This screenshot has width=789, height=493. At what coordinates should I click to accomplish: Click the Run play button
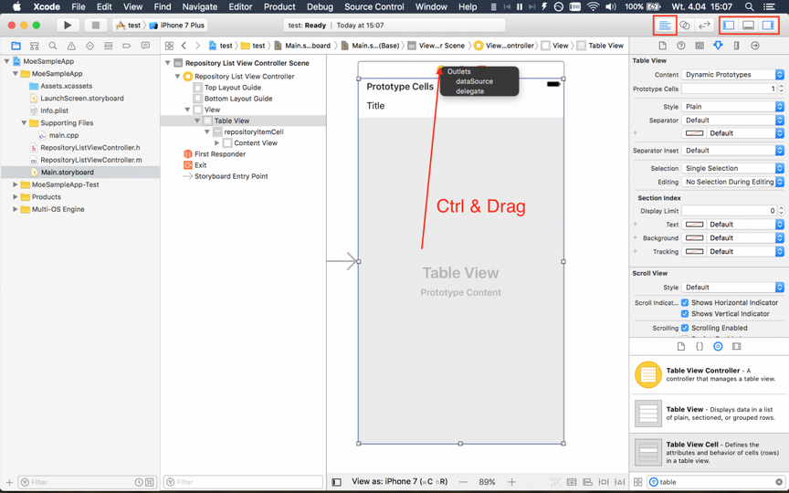point(68,26)
